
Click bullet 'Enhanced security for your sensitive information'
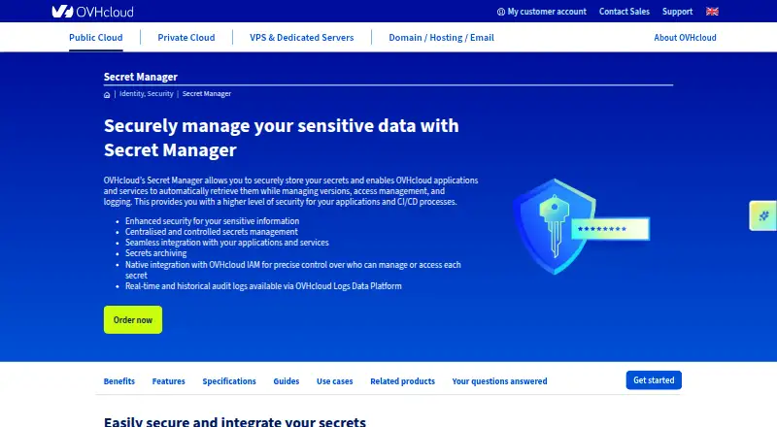212,221
